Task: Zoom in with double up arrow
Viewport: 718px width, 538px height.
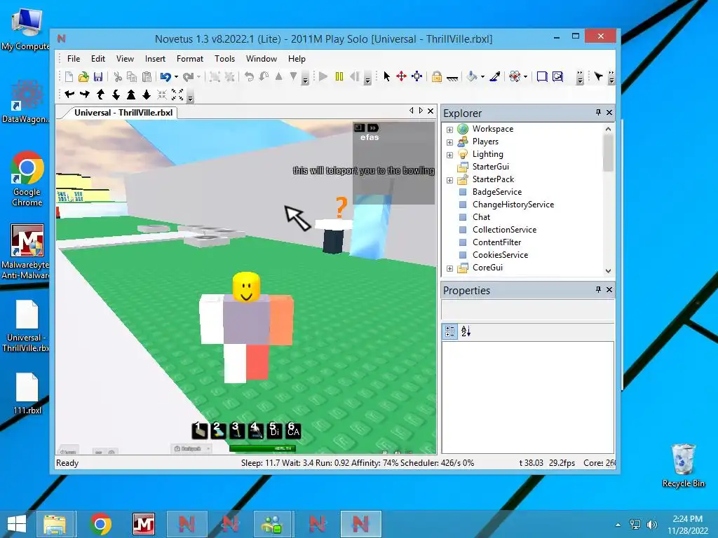Action: click(x=131, y=95)
